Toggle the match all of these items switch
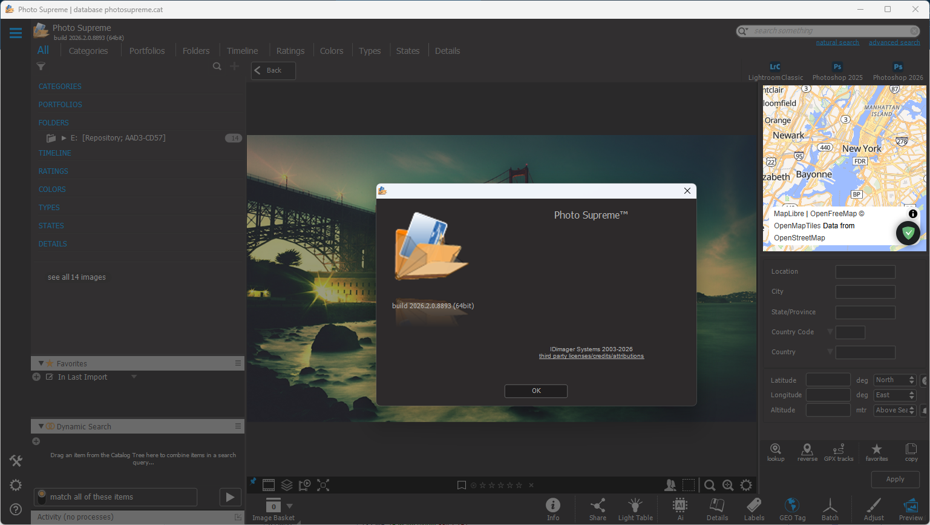This screenshot has height=525, width=930. pyautogui.click(x=42, y=497)
